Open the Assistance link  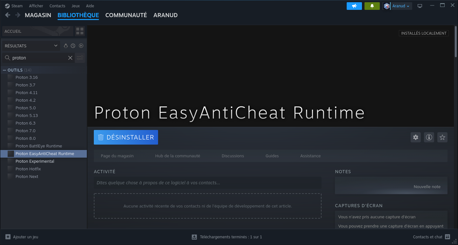click(x=310, y=156)
